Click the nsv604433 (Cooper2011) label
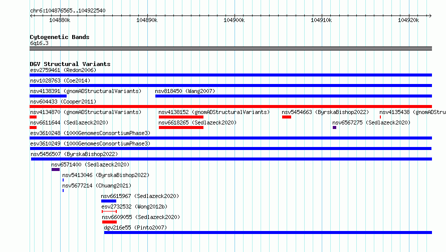This screenshot has height=252, width=446. pyautogui.click(x=63, y=101)
